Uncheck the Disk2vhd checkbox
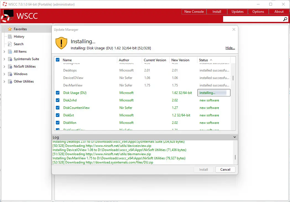 click(58, 100)
